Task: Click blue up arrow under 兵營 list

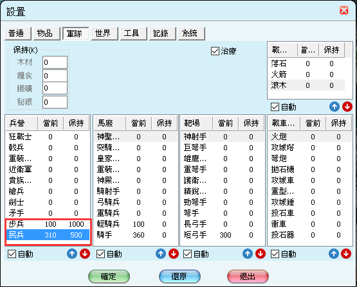Action: (72, 254)
